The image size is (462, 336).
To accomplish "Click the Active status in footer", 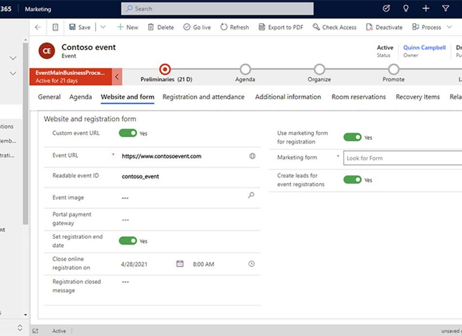I will click(x=59, y=331).
